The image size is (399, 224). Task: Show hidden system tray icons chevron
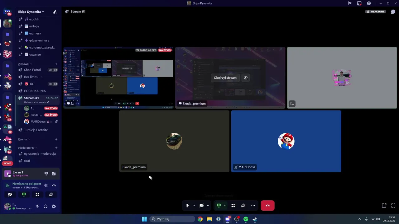359,219
